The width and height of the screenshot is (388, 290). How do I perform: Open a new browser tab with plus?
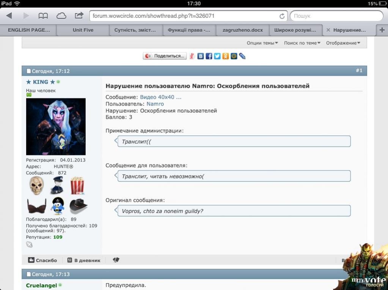(x=382, y=30)
